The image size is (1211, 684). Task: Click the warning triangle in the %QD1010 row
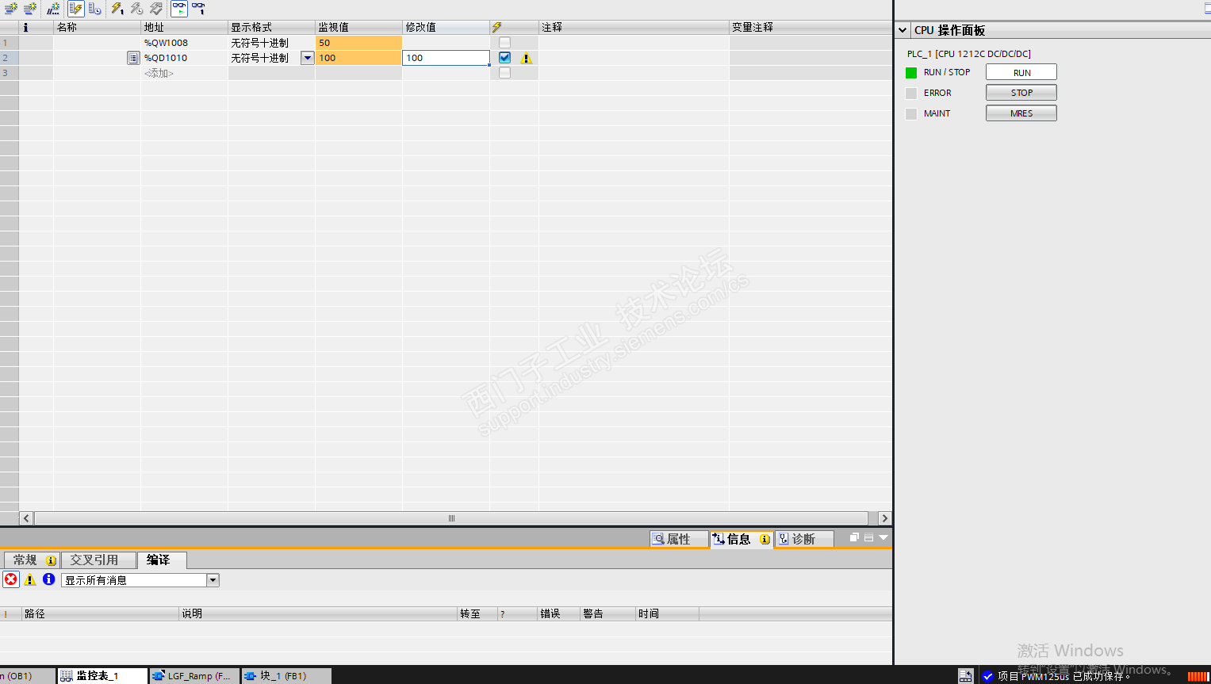527,58
